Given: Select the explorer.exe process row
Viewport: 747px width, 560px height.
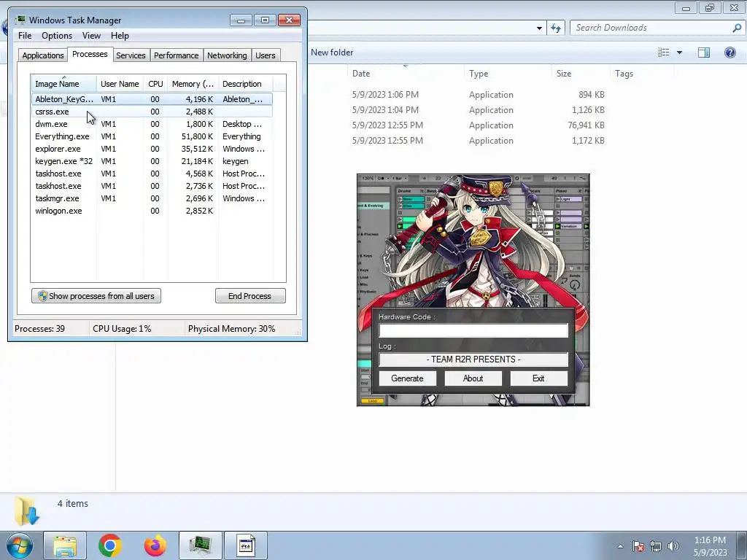Looking at the screenshot, I should (x=152, y=149).
